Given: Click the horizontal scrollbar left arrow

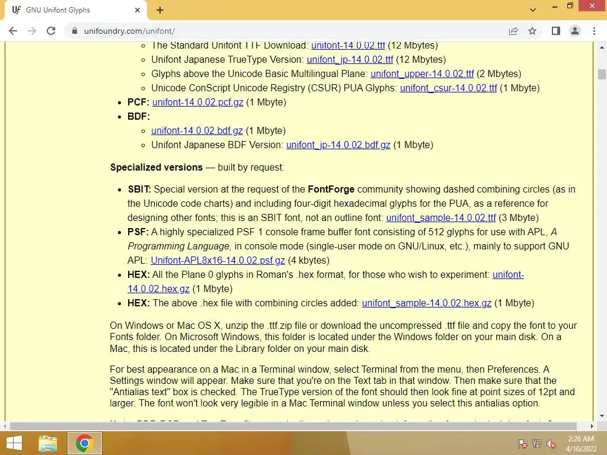Looking at the screenshot, I should click(x=5, y=426).
